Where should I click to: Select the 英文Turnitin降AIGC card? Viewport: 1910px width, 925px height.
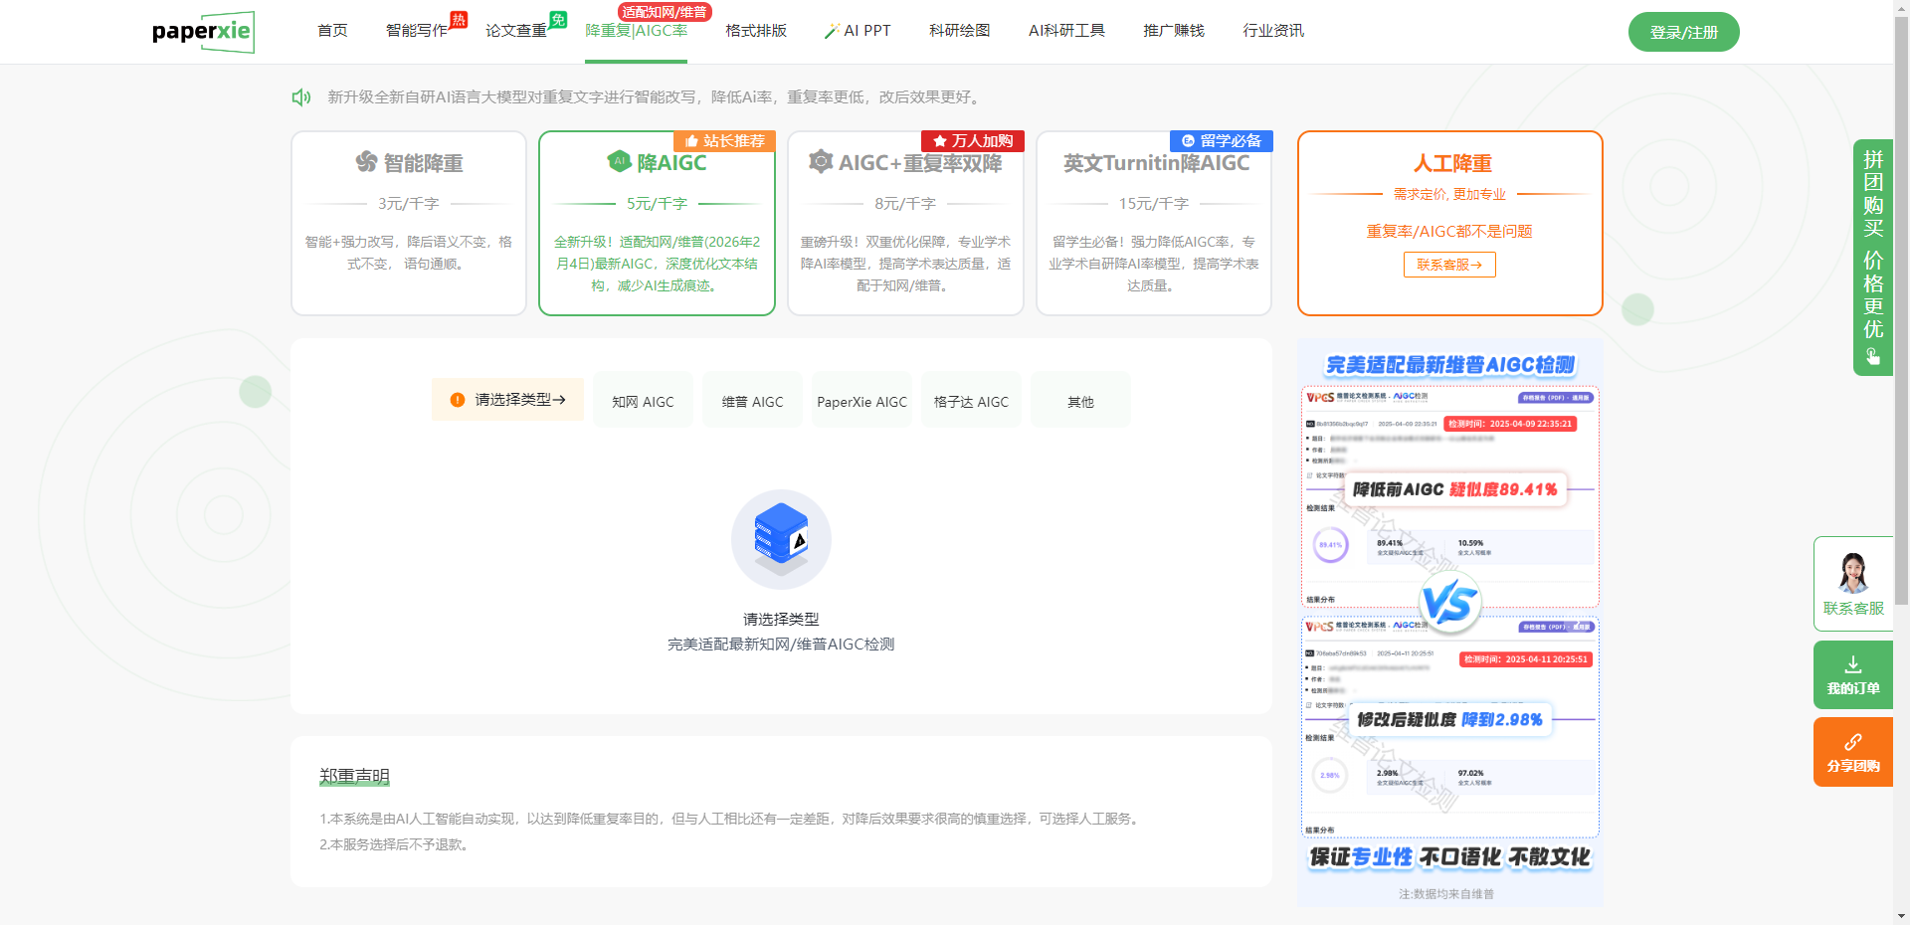point(1154,224)
